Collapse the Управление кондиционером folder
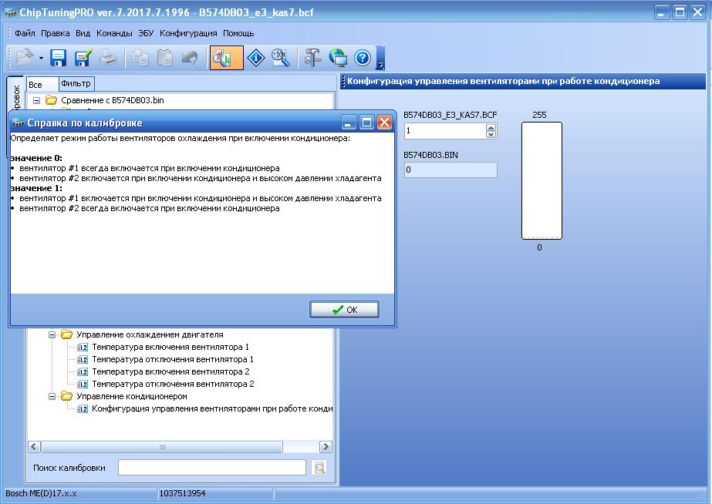This screenshot has height=504, width=712. [52, 396]
